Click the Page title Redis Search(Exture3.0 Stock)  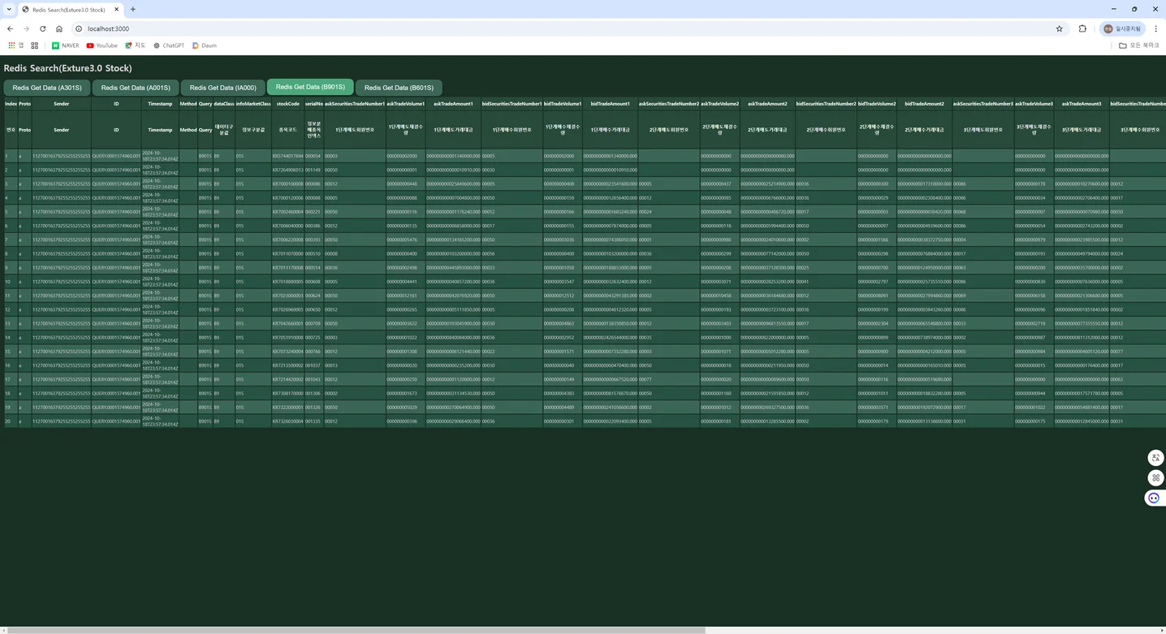tap(67, 68)
